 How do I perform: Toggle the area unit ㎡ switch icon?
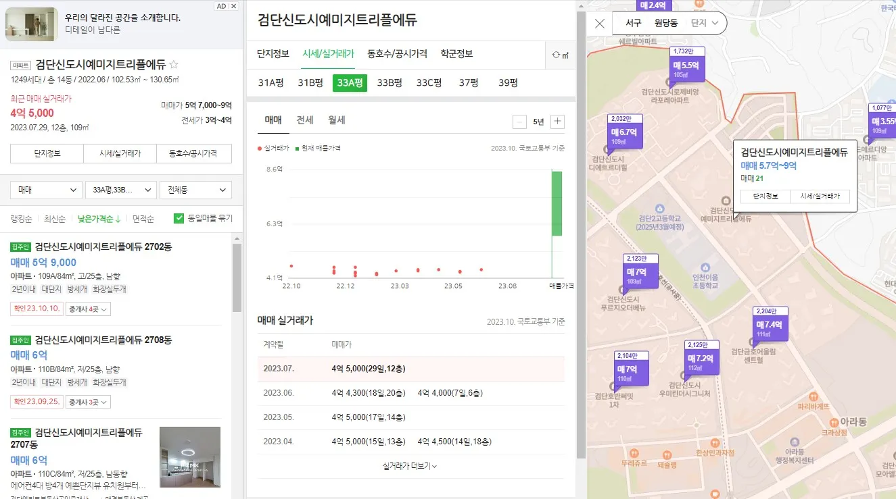560,55
